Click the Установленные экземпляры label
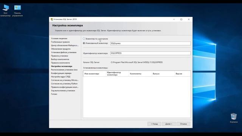242x136 pixels. [95, 68]
